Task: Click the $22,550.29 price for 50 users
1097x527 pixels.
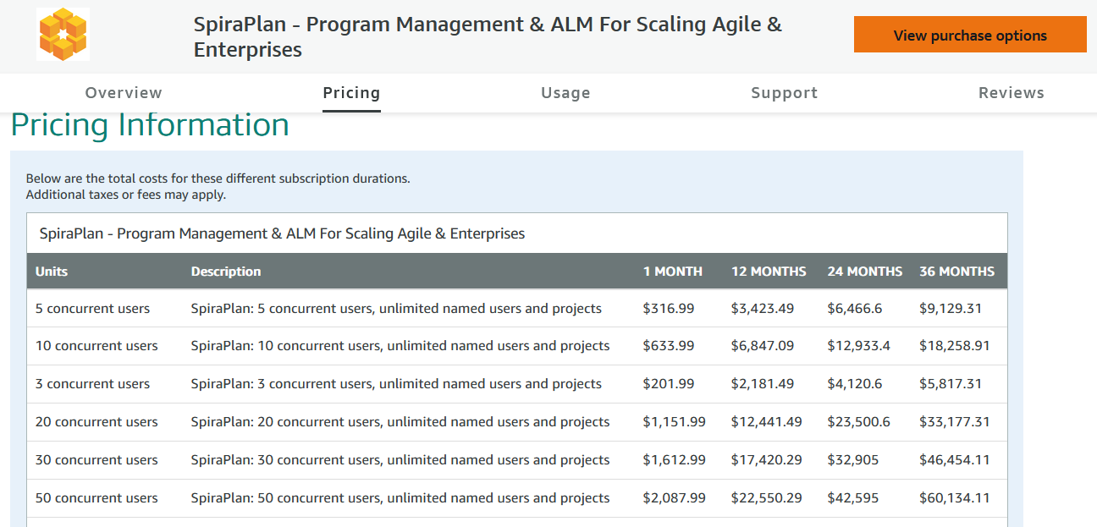Action: tap(766, 498)
